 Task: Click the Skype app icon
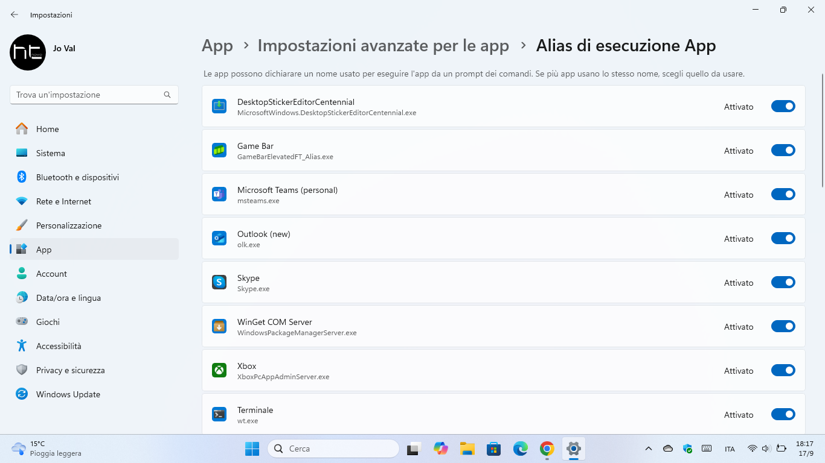tap(219, 282)
